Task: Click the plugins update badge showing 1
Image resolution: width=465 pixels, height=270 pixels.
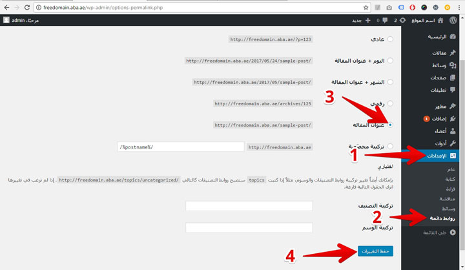Action: 426,119
